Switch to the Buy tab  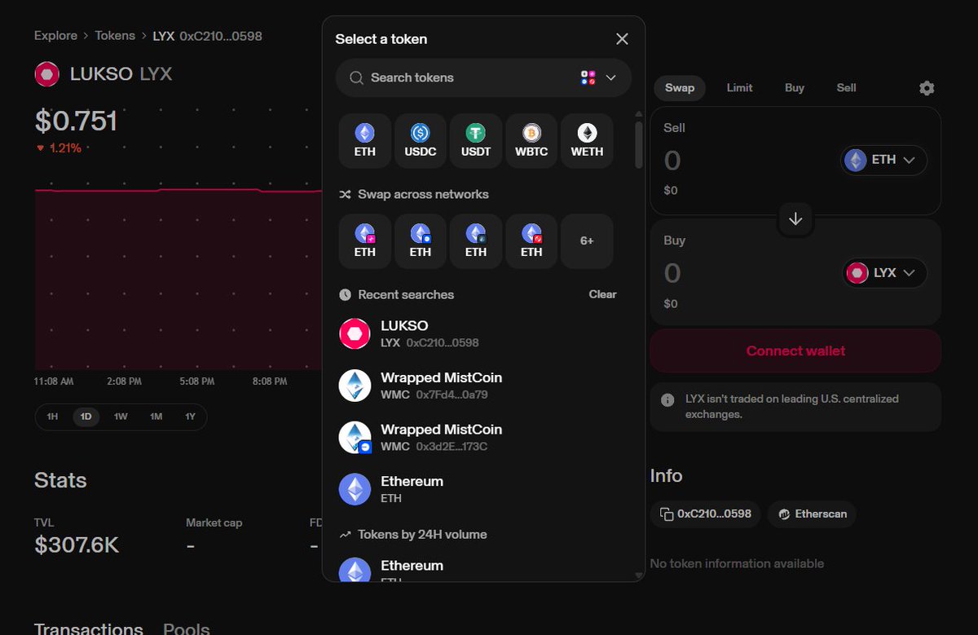click(795, 87)
